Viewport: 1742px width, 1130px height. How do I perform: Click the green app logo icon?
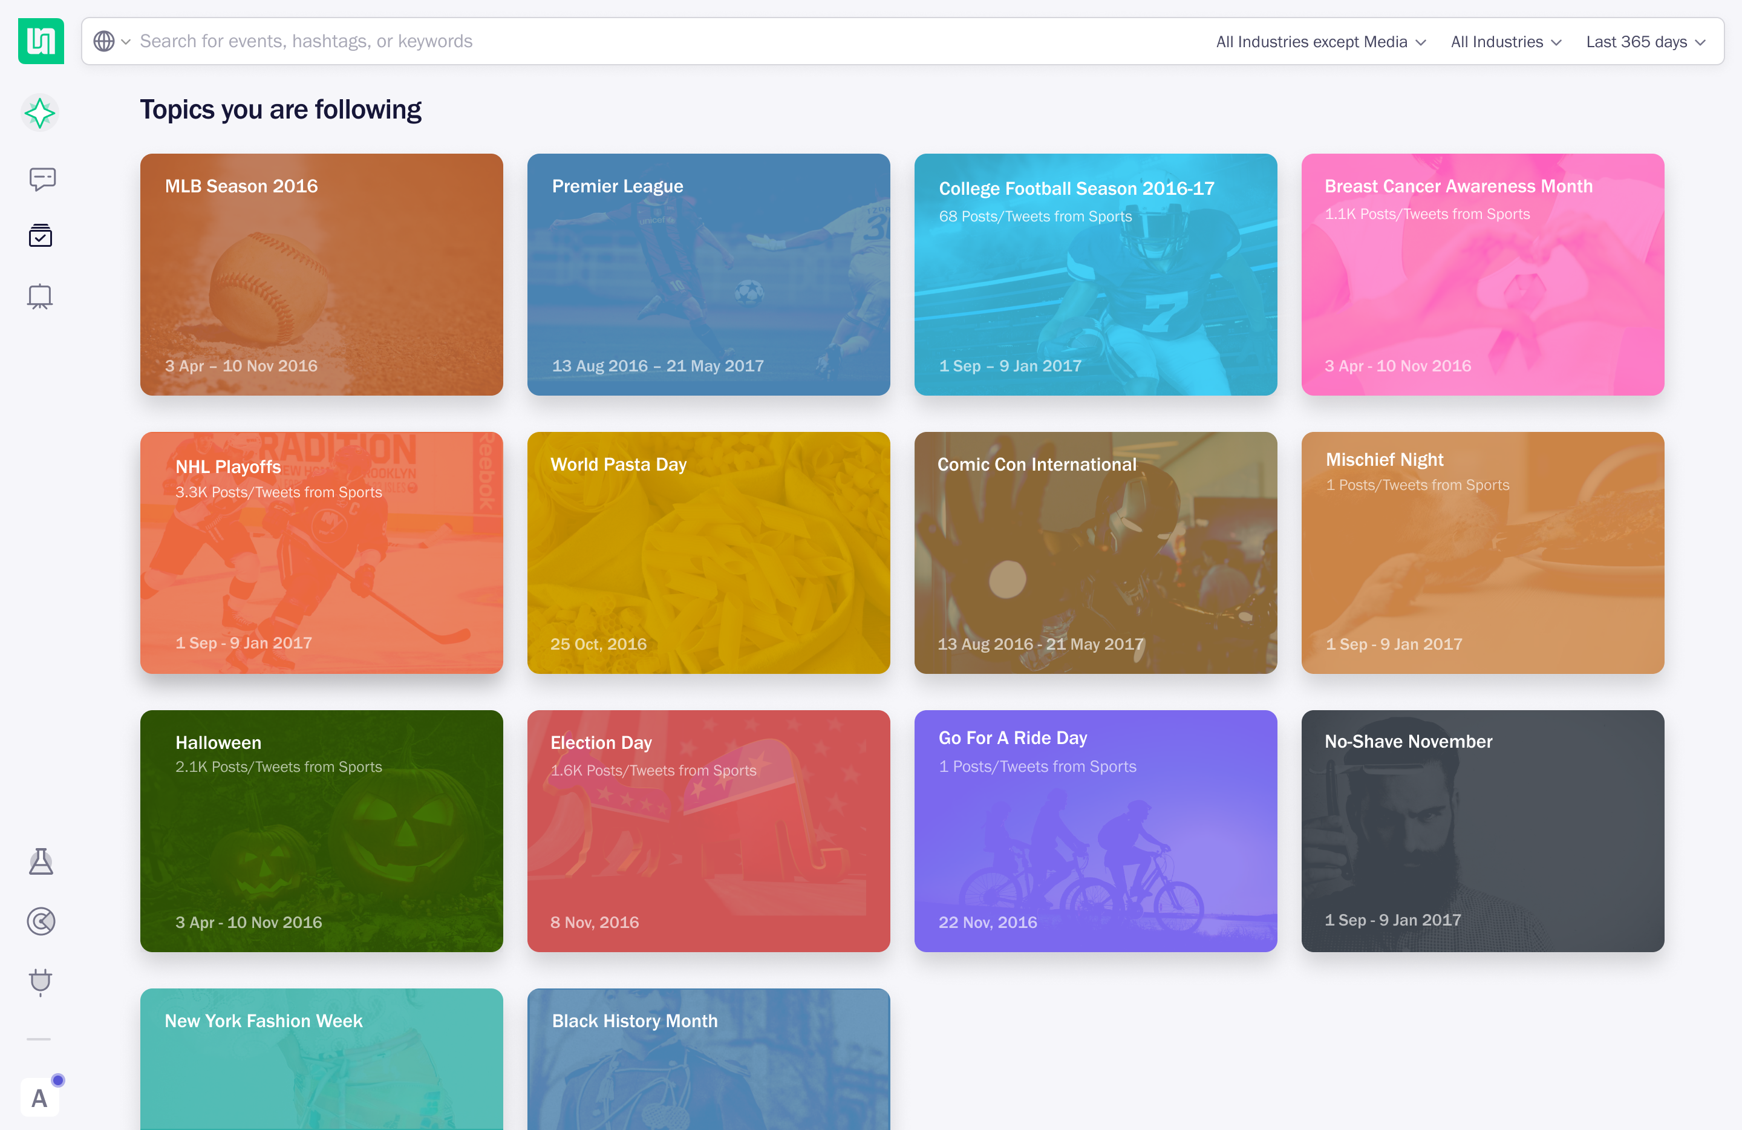pos(41,41)
